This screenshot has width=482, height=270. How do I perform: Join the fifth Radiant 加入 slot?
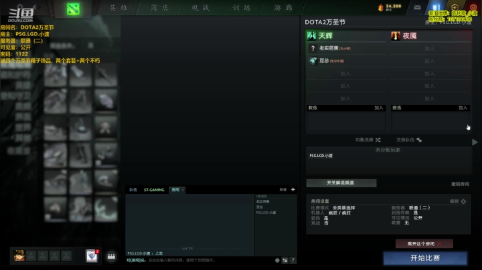pyautogui.click(x=345, y=98)
